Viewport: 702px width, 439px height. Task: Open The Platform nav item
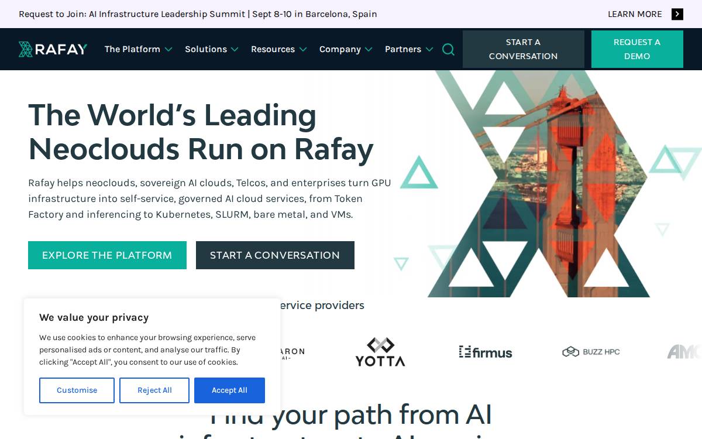132,49
